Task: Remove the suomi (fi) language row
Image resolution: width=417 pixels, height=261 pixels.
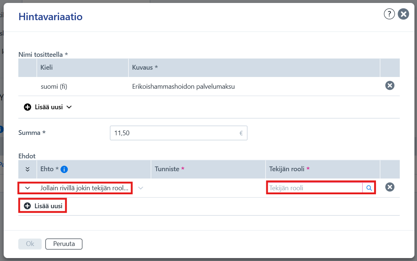Action: click(x=389, y=85)
